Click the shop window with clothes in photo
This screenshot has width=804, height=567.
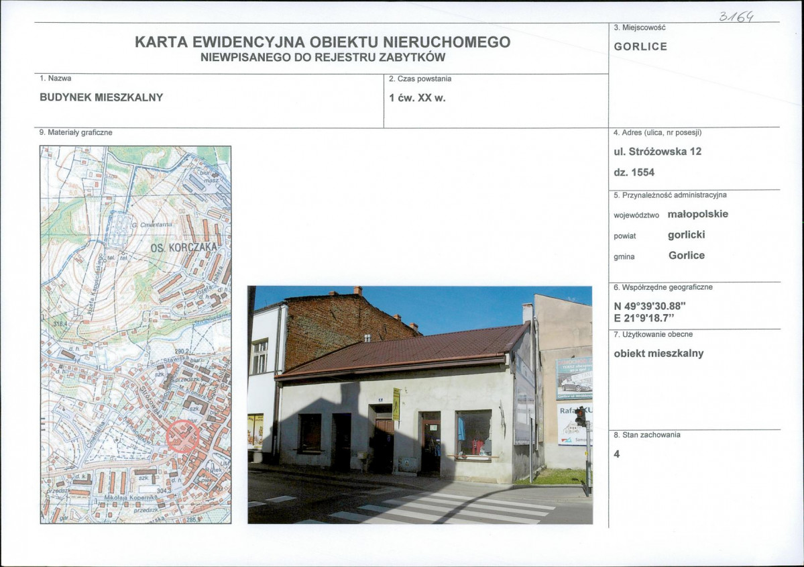tap(474, 433)
